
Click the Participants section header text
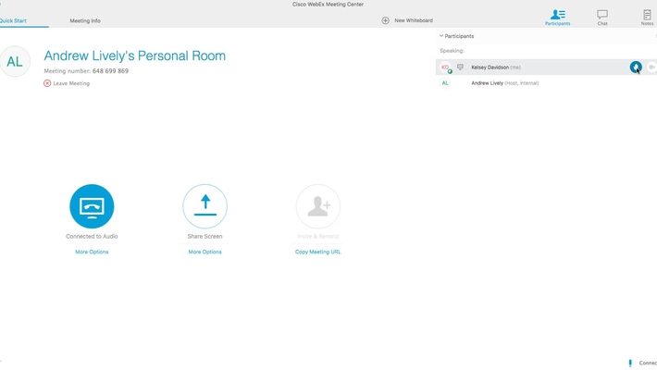(459, 36)
